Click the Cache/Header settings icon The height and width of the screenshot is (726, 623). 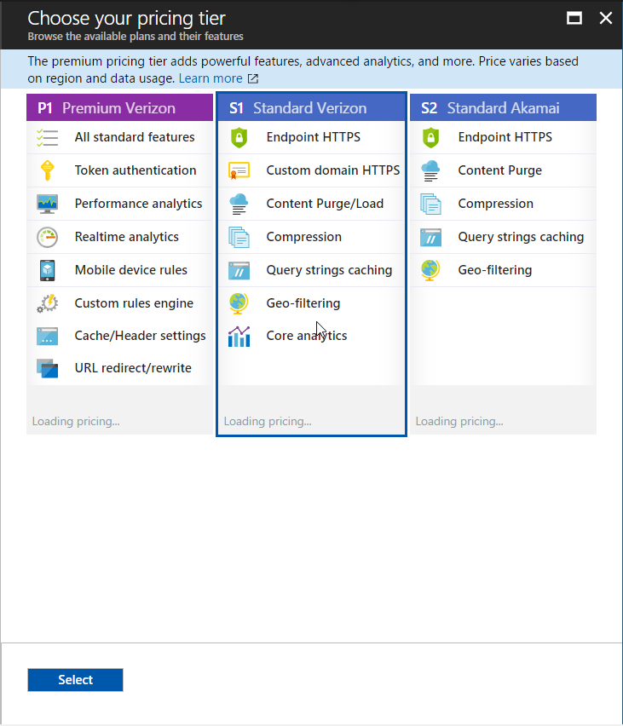[47, 336]
